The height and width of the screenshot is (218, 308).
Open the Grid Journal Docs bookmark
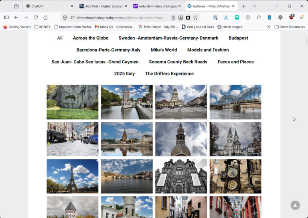198,27
